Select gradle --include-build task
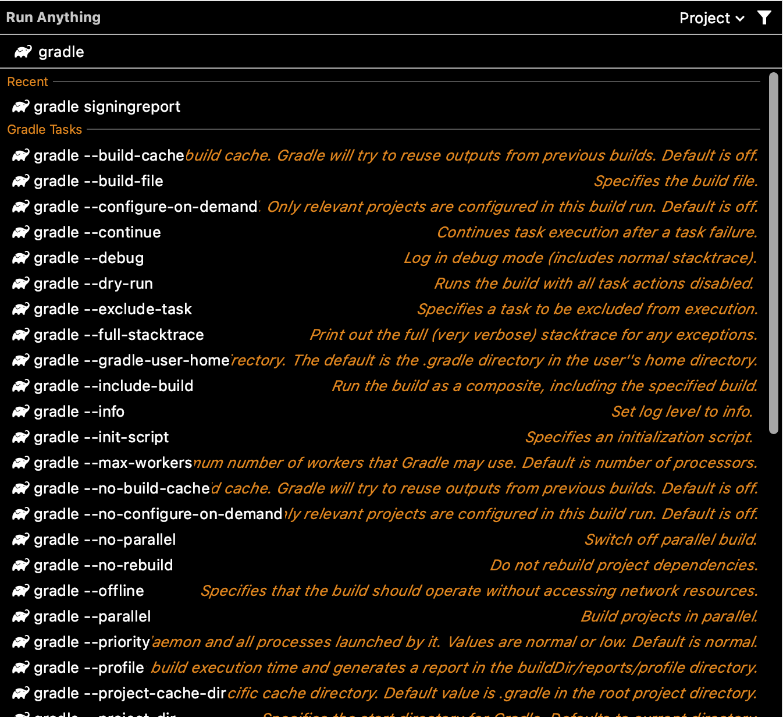The height and width of the screenshot is (717, 783). click(x=384, y=386)
